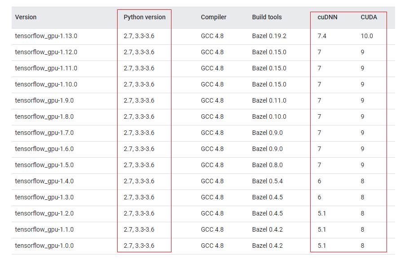Viewport: 409px width, 263px height.
Task: Select the tensorflow_gpu-1.4.0 version cell
Action: tap(44, 181)
